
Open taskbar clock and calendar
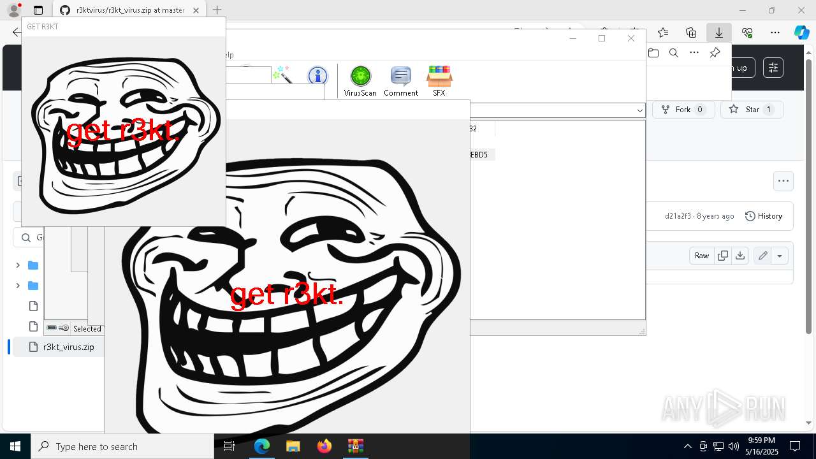(762, 446)
